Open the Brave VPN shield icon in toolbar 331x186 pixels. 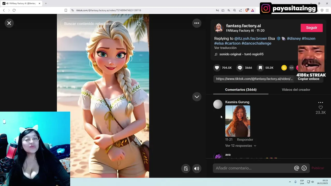(322, 10)
